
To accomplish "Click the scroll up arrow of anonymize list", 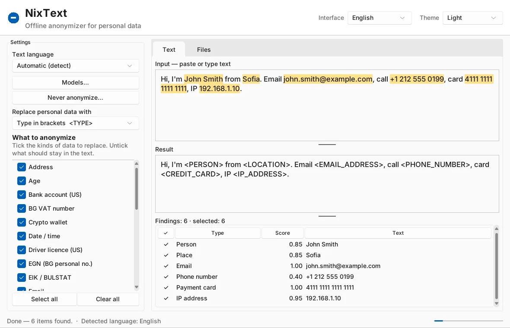I will (x=137, y=163).
